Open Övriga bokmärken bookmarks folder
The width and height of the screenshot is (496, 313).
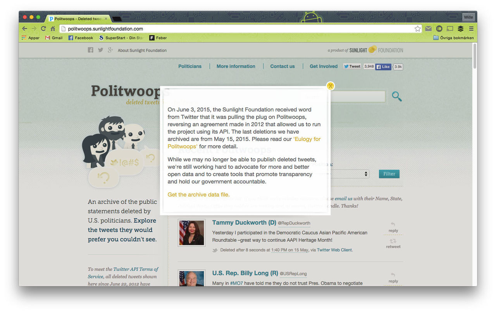pyautogui.click(x=453, y=38)
